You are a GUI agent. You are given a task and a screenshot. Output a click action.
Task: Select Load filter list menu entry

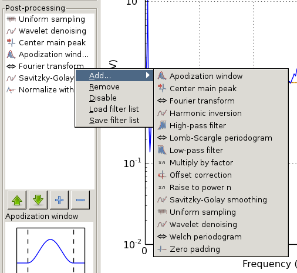tap(114, 109)
